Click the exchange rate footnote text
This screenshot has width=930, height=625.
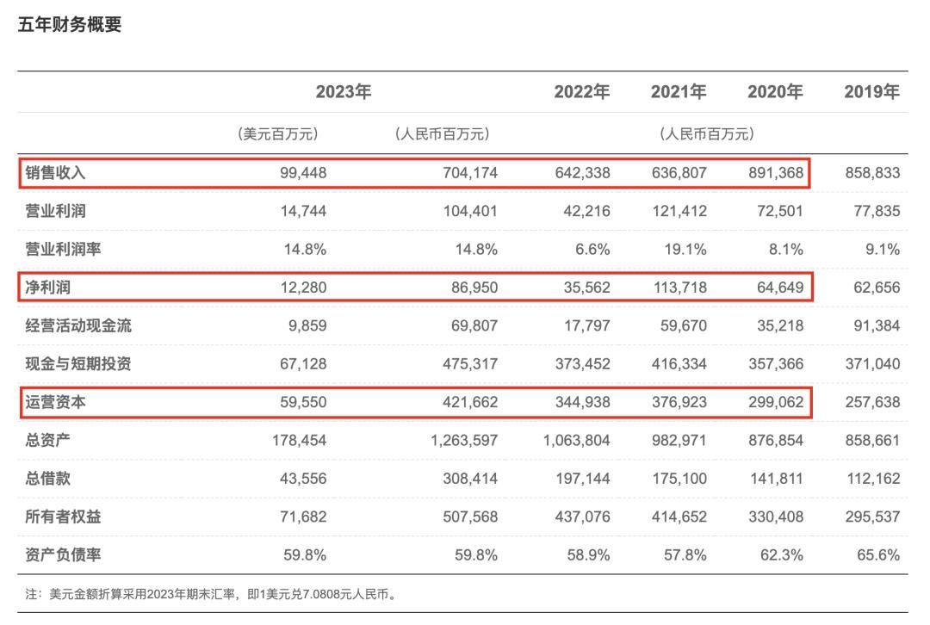click(211, 594)
